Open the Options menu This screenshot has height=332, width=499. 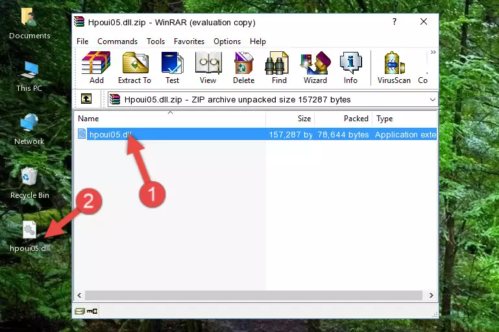227,41
